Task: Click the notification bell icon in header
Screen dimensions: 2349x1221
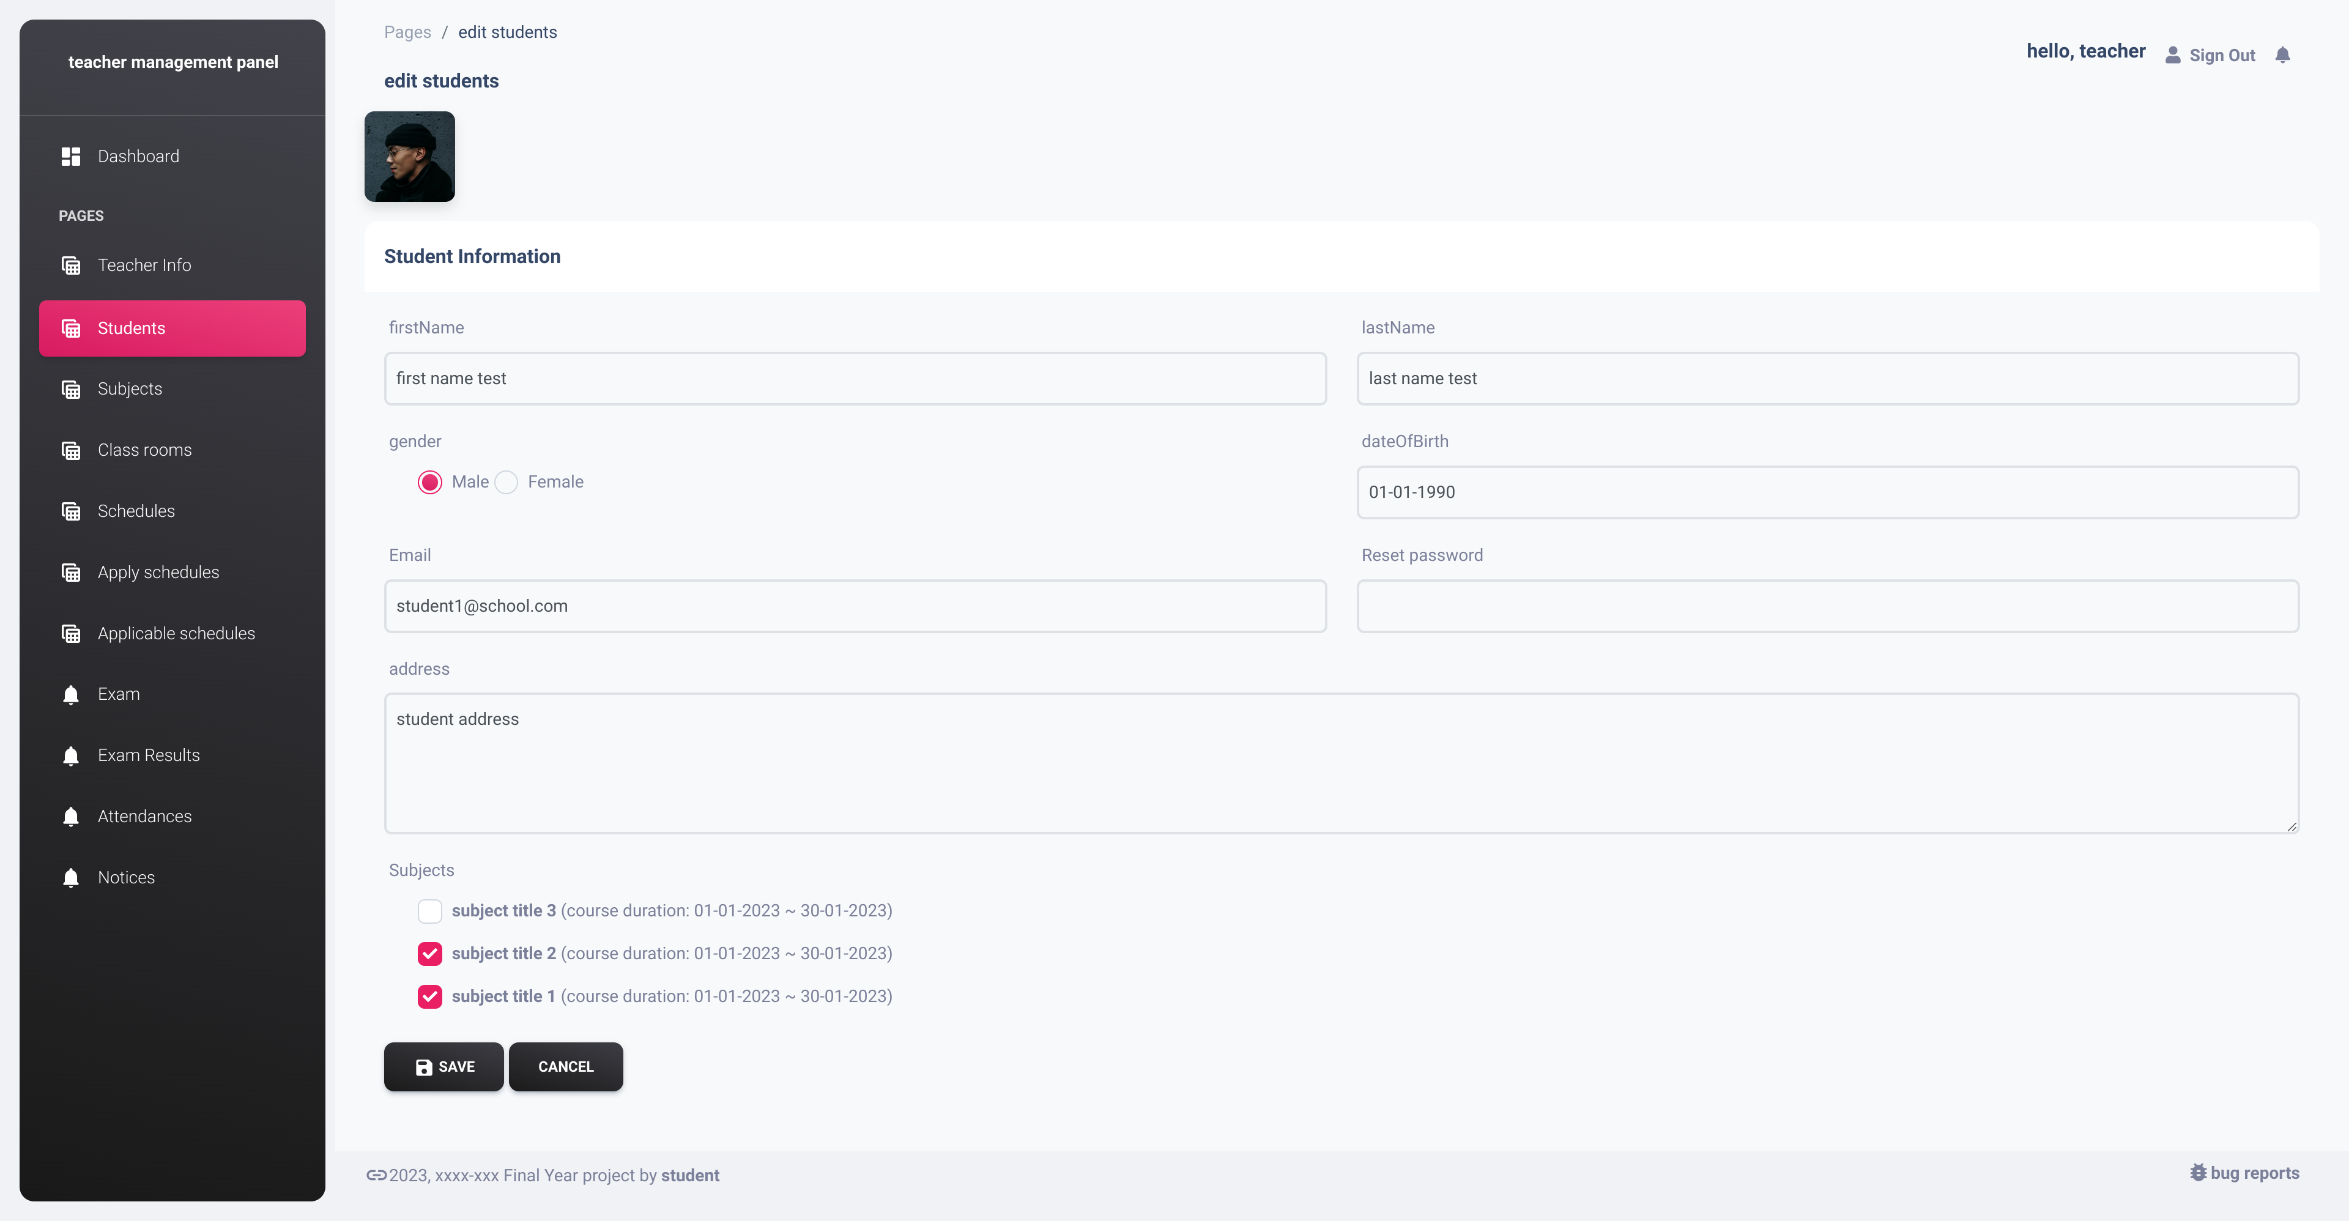Action: tap(2282, 54)
